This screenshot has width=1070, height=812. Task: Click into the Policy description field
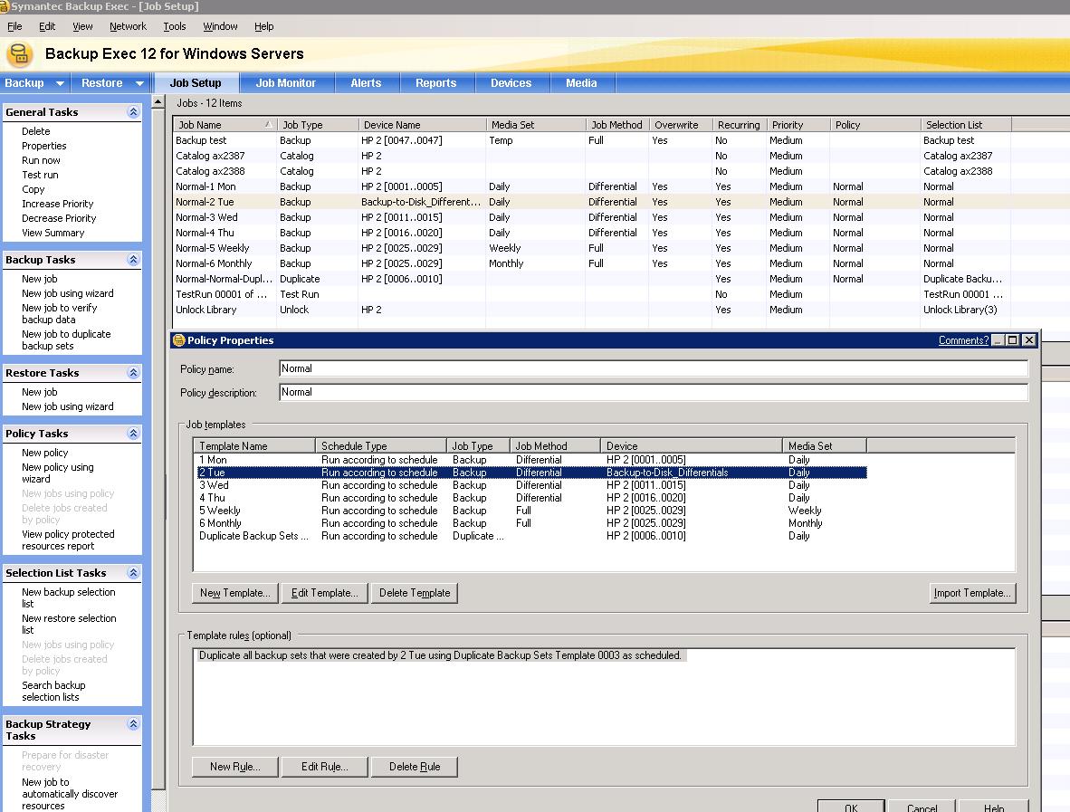pyautogui.click(x=653, y=392)
